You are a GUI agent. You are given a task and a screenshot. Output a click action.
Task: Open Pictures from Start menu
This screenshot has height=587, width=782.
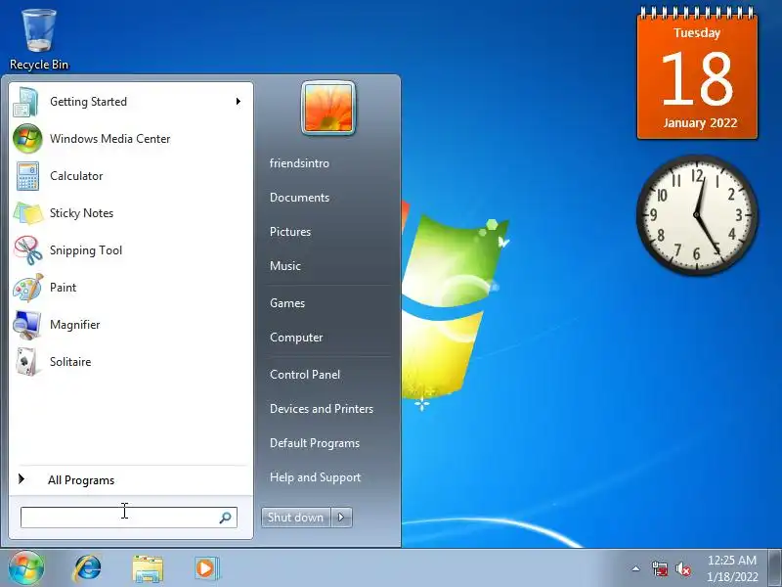point(290,232)
